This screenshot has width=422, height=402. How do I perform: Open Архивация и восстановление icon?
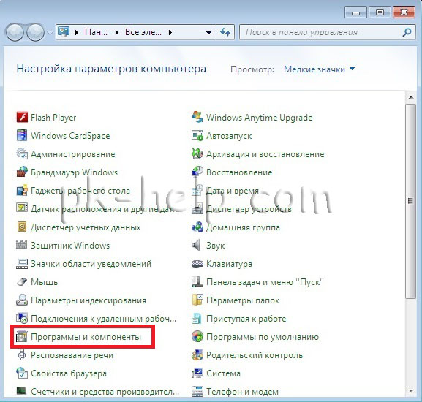tap(197, 153)
